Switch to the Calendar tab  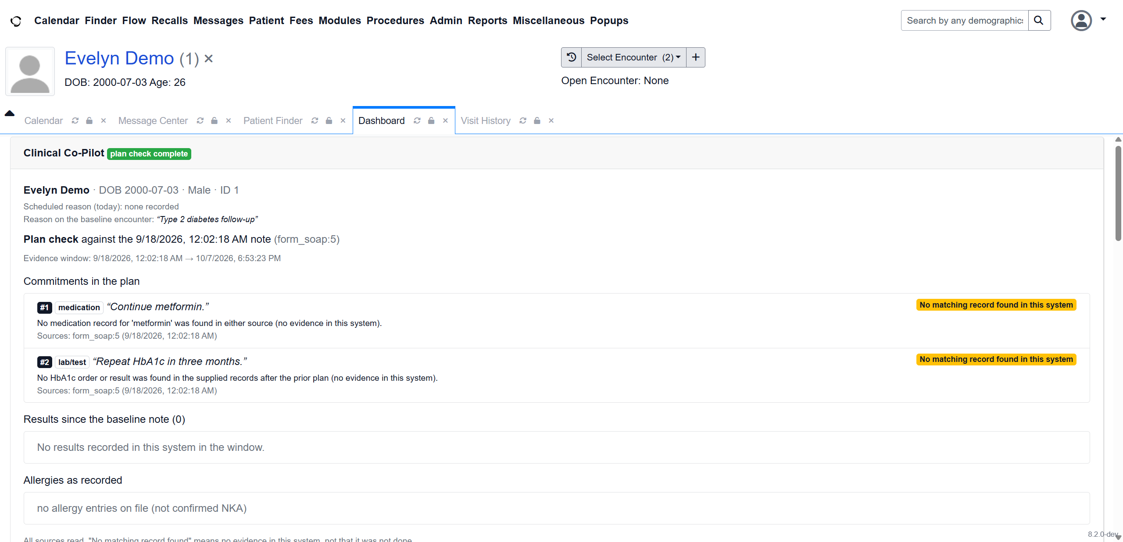43,120
